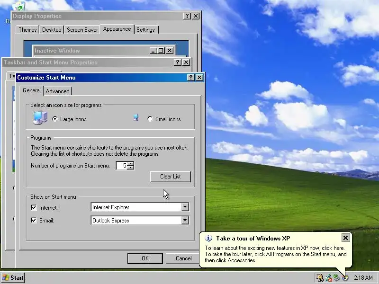
Task: Uncheck the Internet checkbox
Action: (34, 207)
